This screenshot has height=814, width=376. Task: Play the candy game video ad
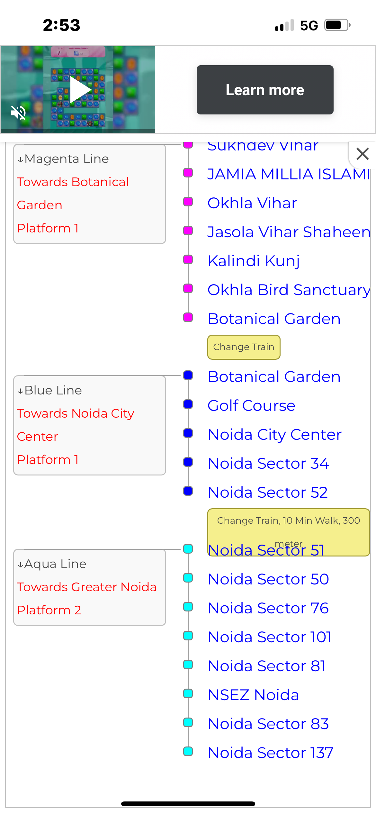tap(80, 89)
